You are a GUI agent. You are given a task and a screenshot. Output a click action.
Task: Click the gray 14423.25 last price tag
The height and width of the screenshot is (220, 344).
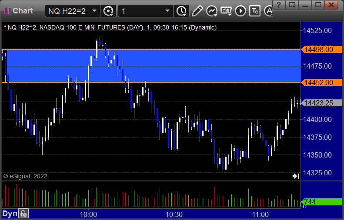coord(322,103)
